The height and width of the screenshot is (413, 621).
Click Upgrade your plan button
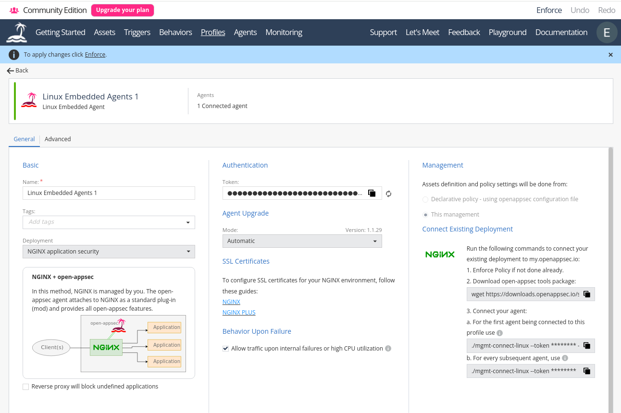pyautogui.click(x=122, y=10)
